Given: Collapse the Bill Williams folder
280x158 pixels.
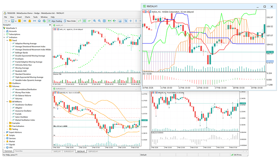Looking at the screenshot, I should [x=7, y=101].
